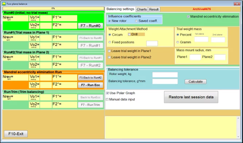Click the Calculate tolerance button
This screenshot has width=243, height=143.
click(x=196, y=82)
